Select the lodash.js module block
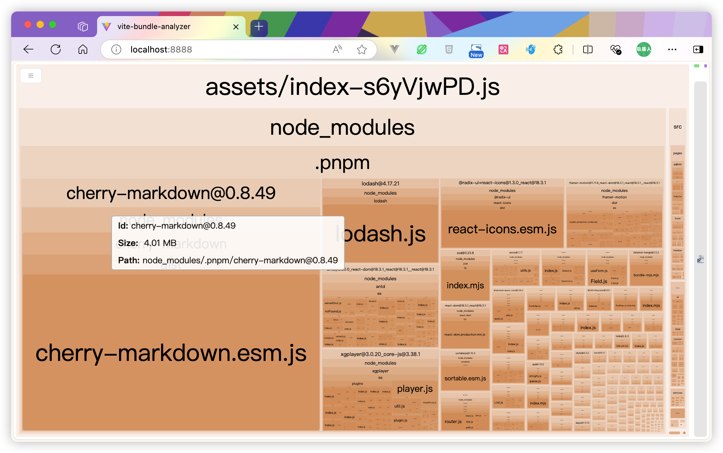Viewport: 723px width, 453px height. click(x=380, y=234)
